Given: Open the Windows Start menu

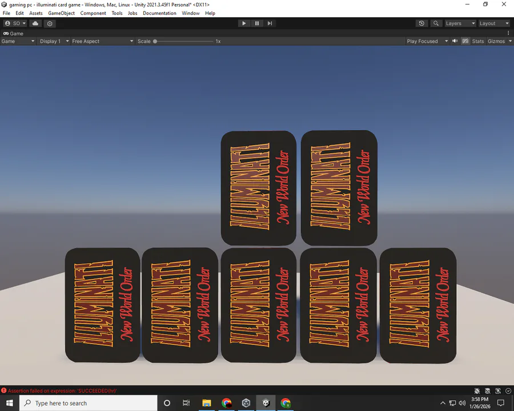Looking at the screenshot, I should click(x=10, y=403).
